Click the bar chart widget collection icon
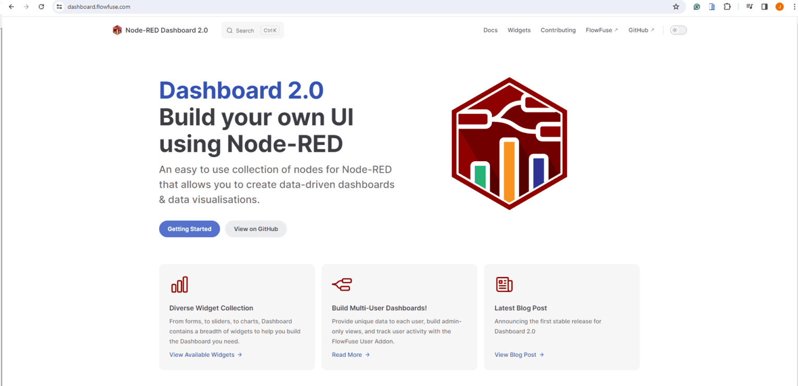This screenshot has height=386, width=798. pyautogui.click(x=179, y=284)
